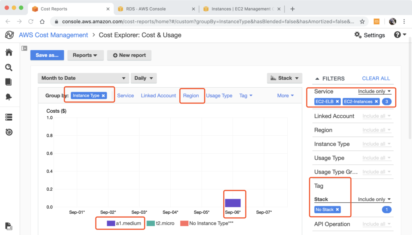Open the browser profile avatar
The height and width of the screenshot is (235, 412).
(x=393, y=22)
